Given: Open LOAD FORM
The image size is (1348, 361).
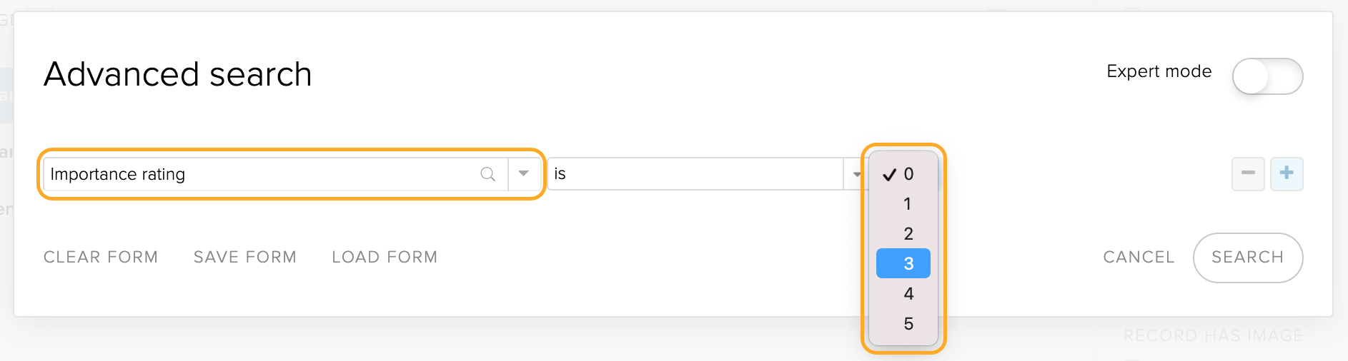Looking at the screenshot, I should click(x=385, y=257).
